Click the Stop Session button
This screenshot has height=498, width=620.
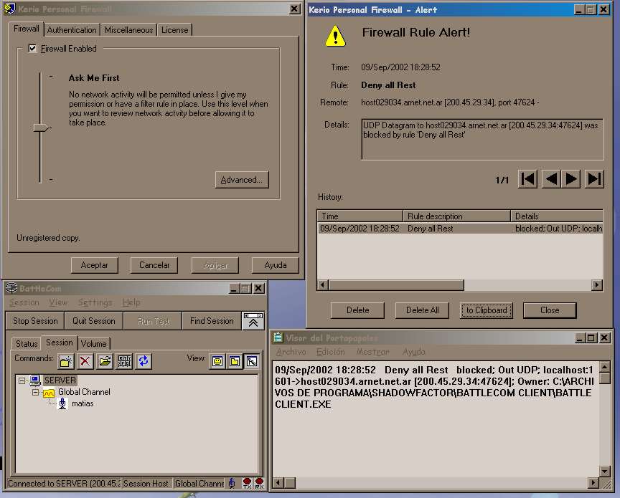coord(35,321)
